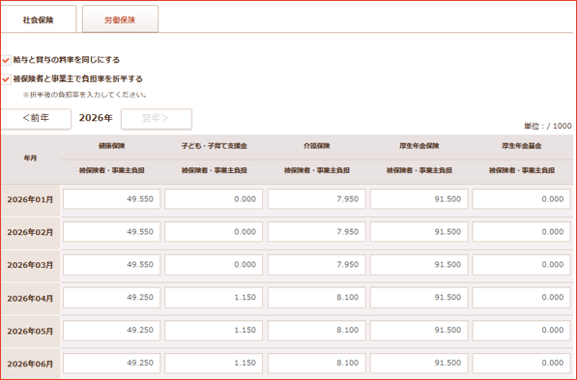Select the 2026年05月 row label

30,331
